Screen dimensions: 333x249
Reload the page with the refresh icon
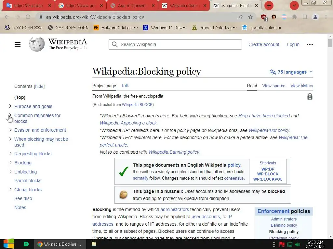(x=28, y=17)
